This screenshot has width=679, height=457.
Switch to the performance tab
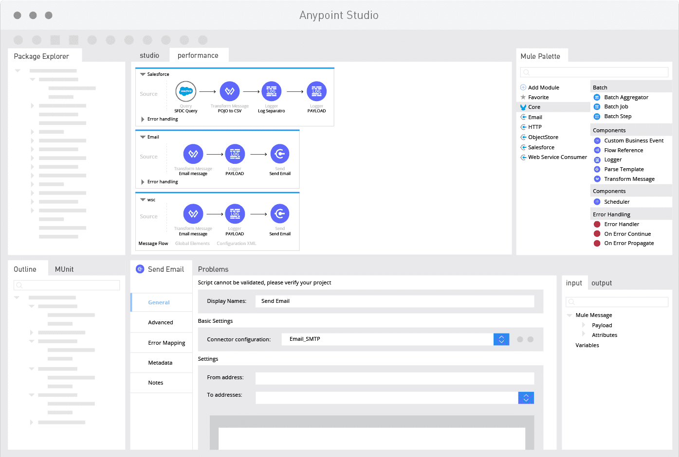(x=198, y=55)
